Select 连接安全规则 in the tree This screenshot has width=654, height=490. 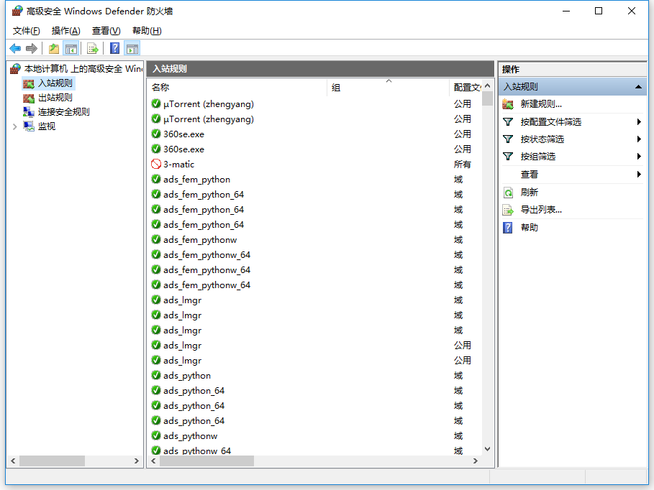pyautogui.click(x=64, y=112)
